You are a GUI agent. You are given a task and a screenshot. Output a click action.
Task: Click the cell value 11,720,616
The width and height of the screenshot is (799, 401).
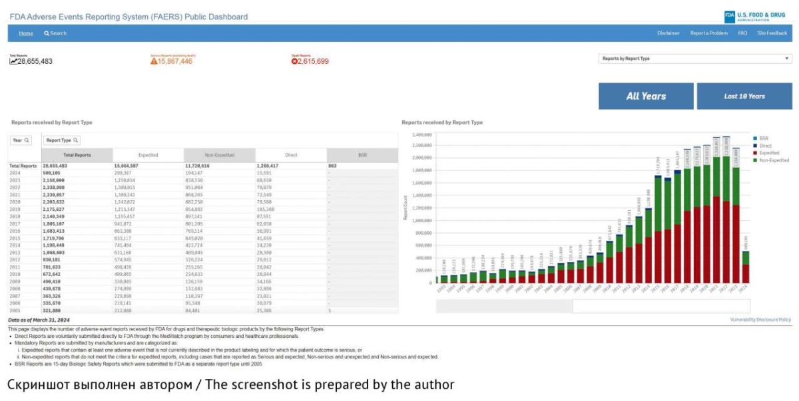[197, 166]
